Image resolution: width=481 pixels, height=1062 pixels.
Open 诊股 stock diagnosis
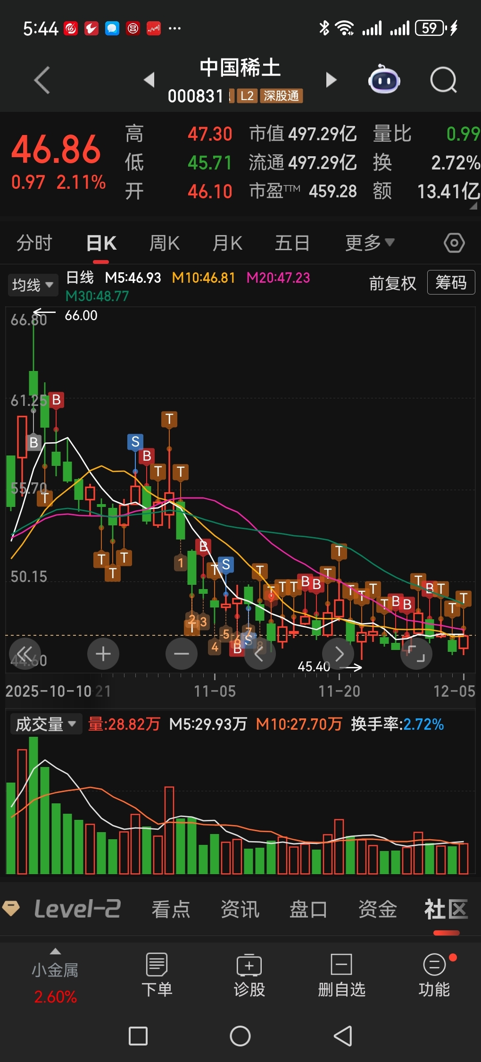[249, 974]
